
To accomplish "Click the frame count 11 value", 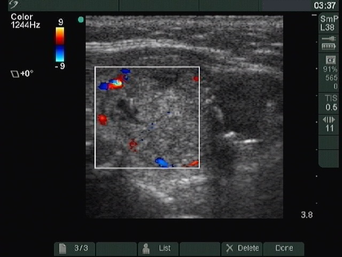I will (330, 128).
